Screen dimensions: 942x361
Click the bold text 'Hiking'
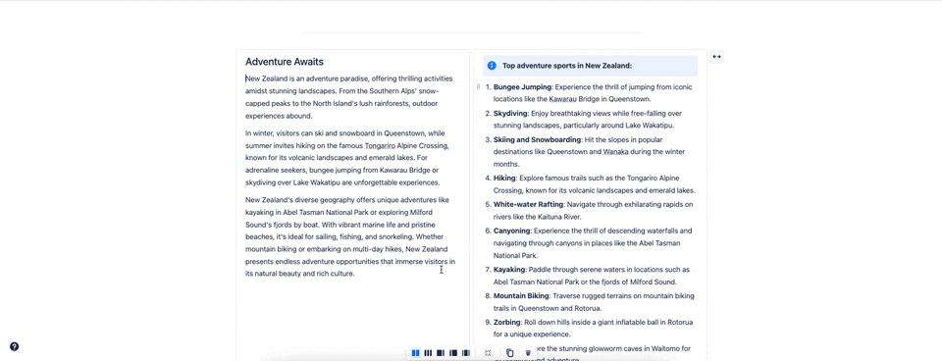504,179
